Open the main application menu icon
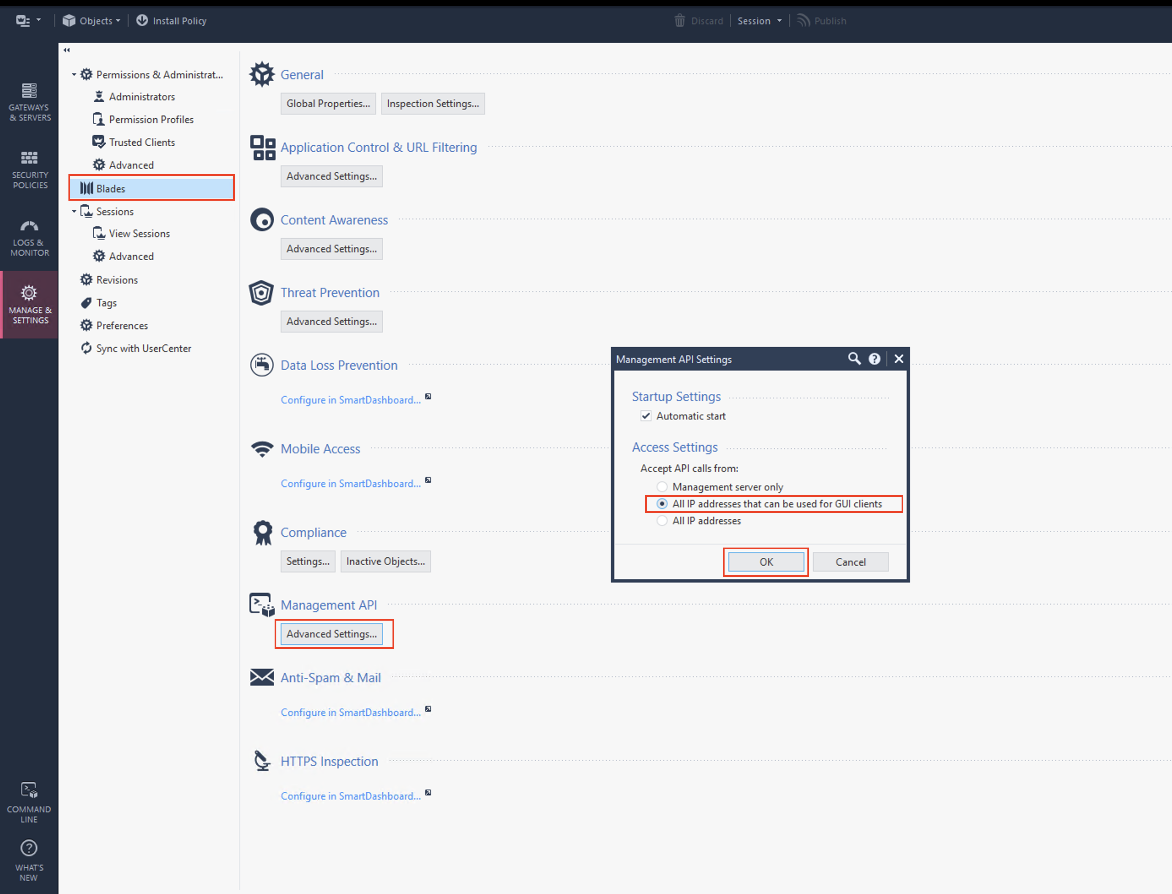This screenshot has height=894, width=1172. [27, 21]
